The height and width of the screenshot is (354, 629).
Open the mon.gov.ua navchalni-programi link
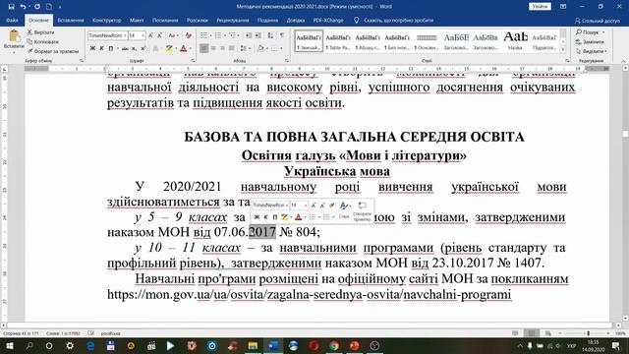point(309,295)
